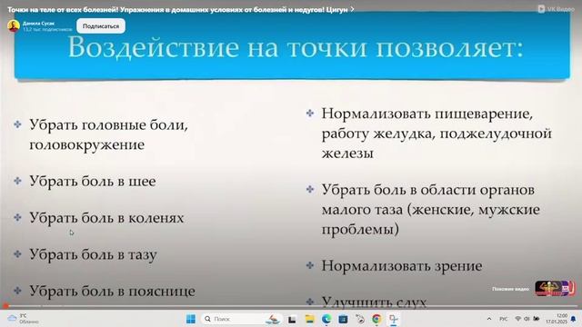Click the VK Видео logo
Image resolution: width=582 pixels, height=327 pixels.
(556, 9)
